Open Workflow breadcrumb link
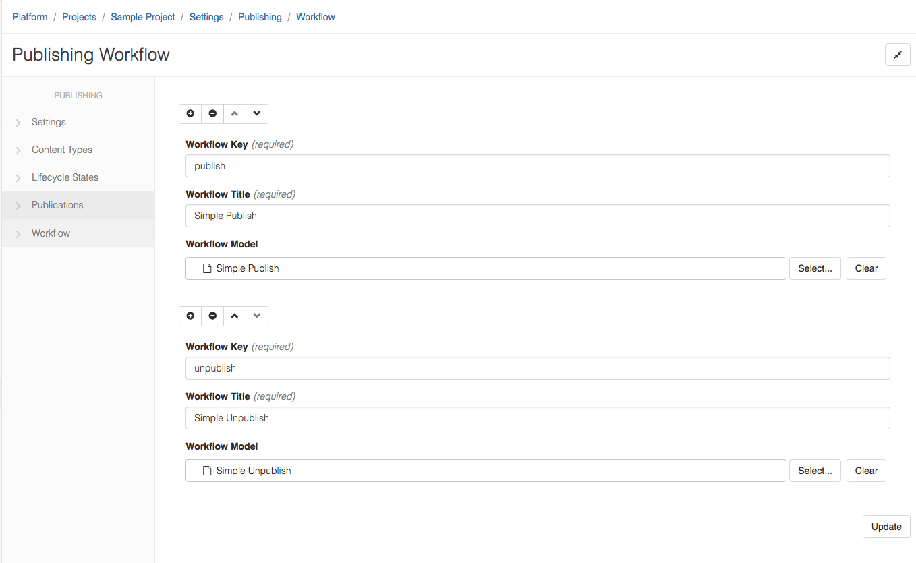This screenshot has height=563, width=916. [x=316, y=17]
